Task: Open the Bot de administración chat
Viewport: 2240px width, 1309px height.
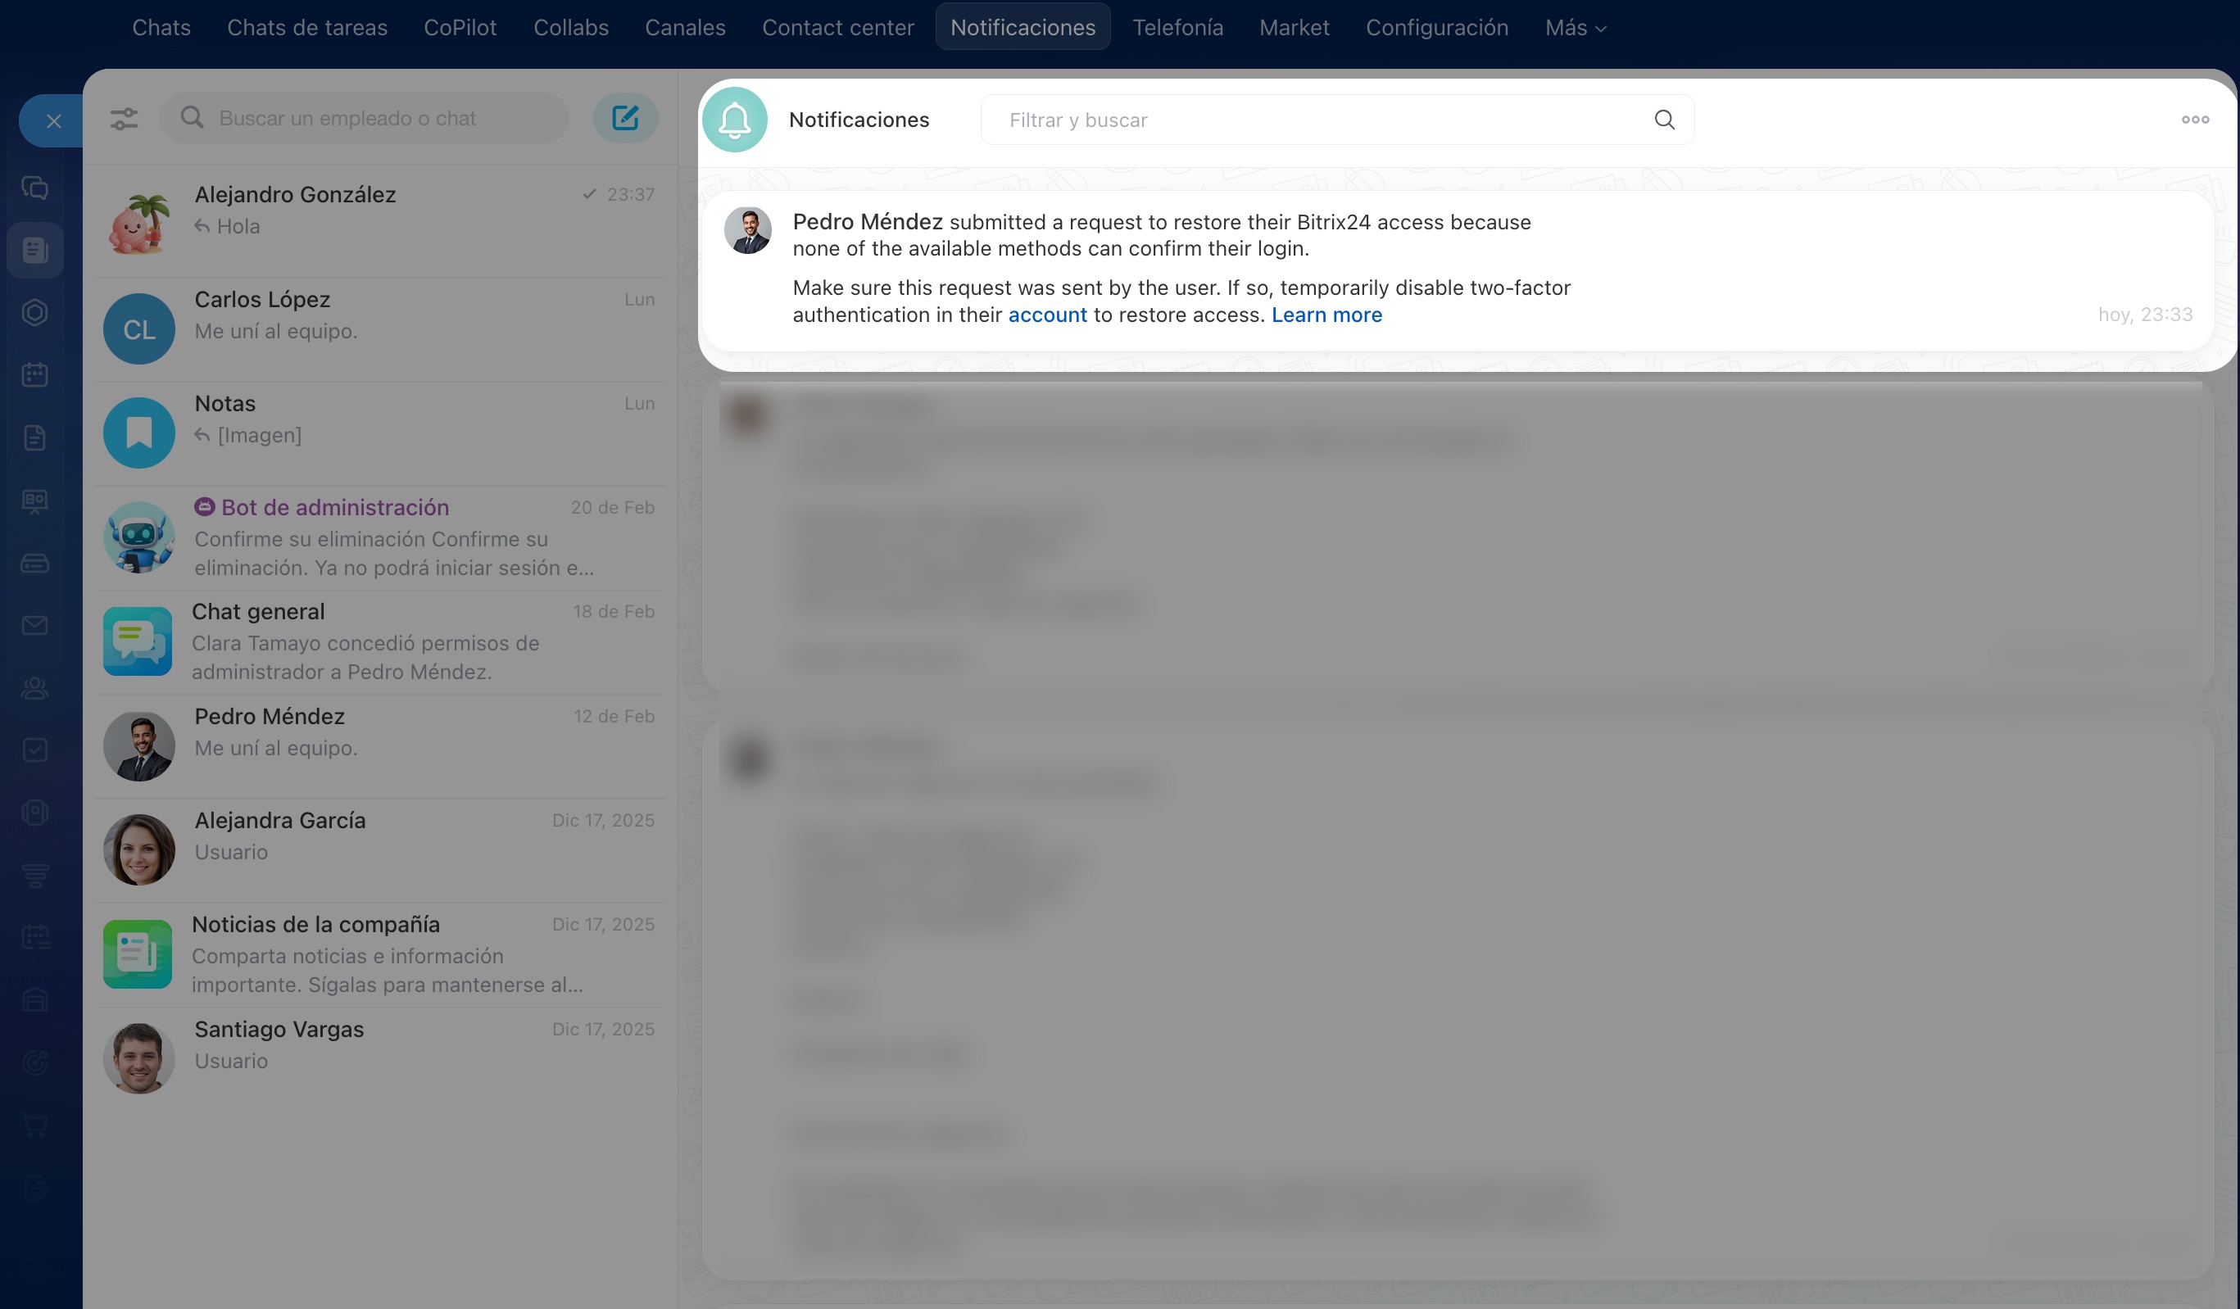Action: coord(379,537)
